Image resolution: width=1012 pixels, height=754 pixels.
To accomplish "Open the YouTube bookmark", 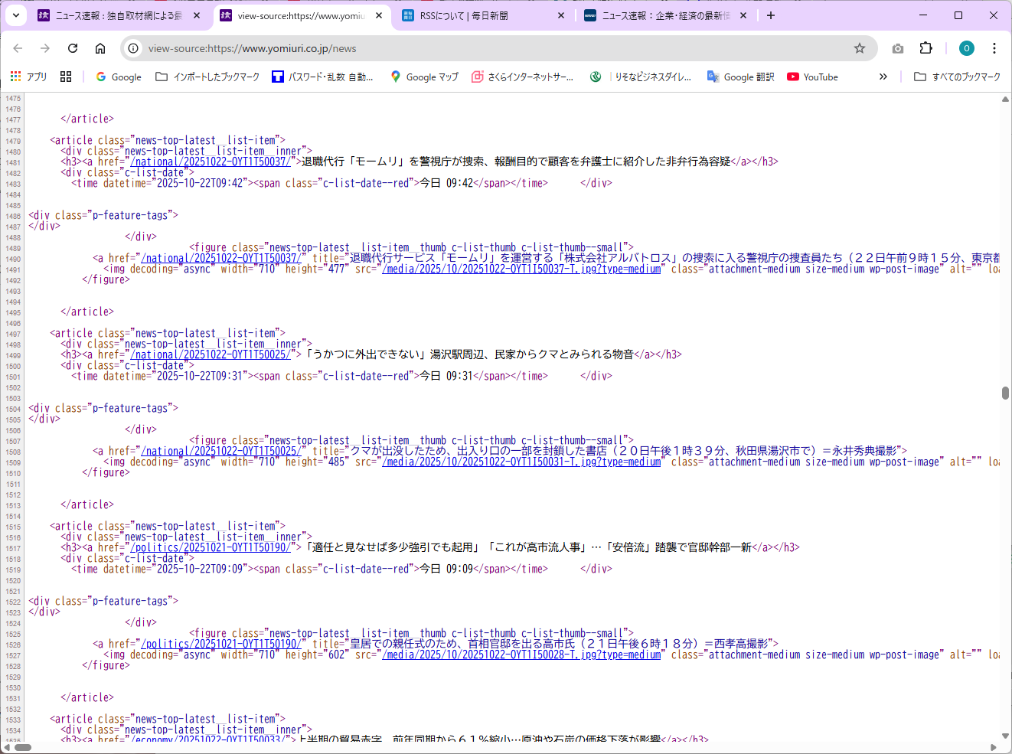I will tap(812, 77).
